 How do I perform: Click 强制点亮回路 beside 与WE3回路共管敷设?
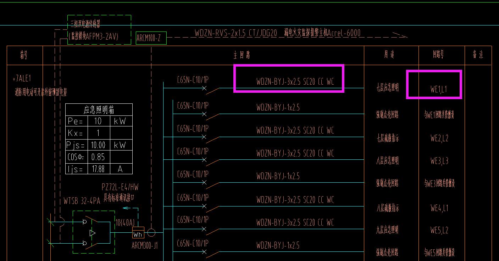coord(388,183)
